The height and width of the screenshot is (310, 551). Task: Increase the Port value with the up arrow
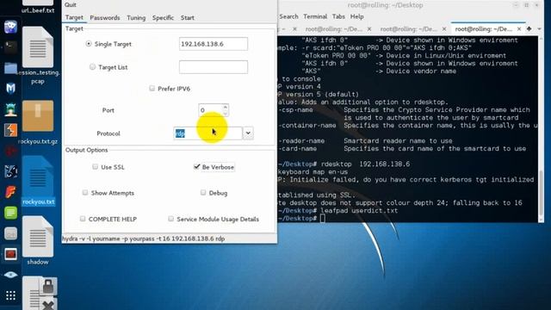click(226, 107)
